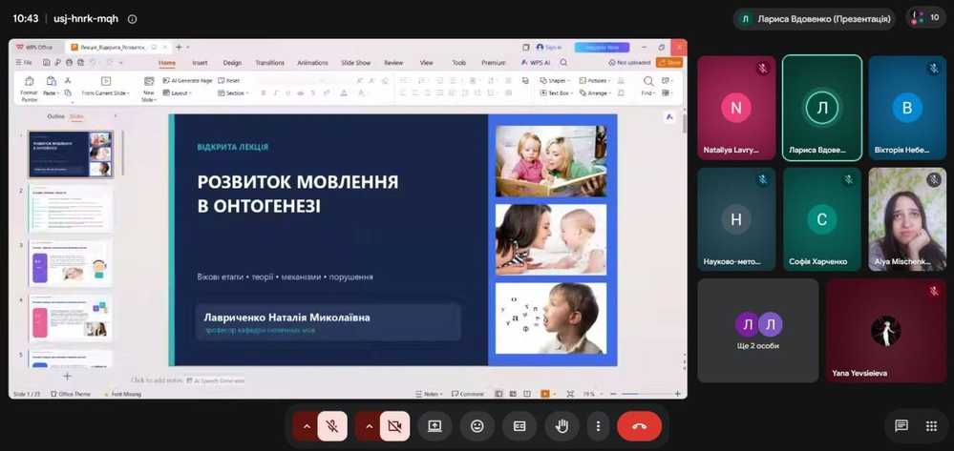The height and width of the screenshot is (451, 954).
Task: Select slide 3 thumbnail in slide panel
Action: coord(71,264)
